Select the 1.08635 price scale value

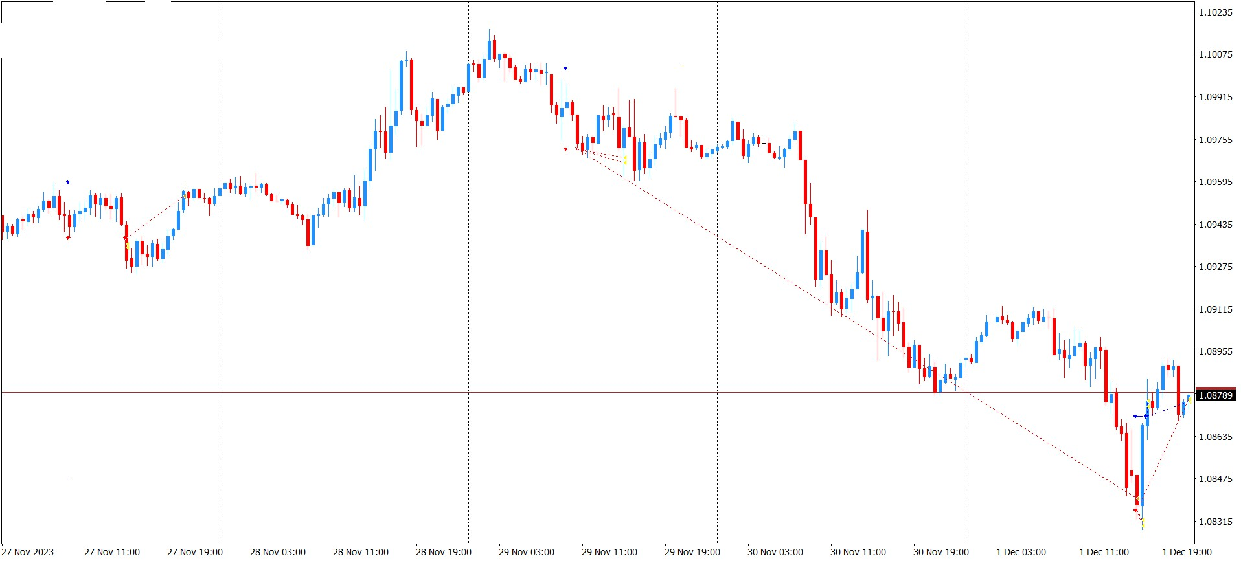coord(1216,437)
